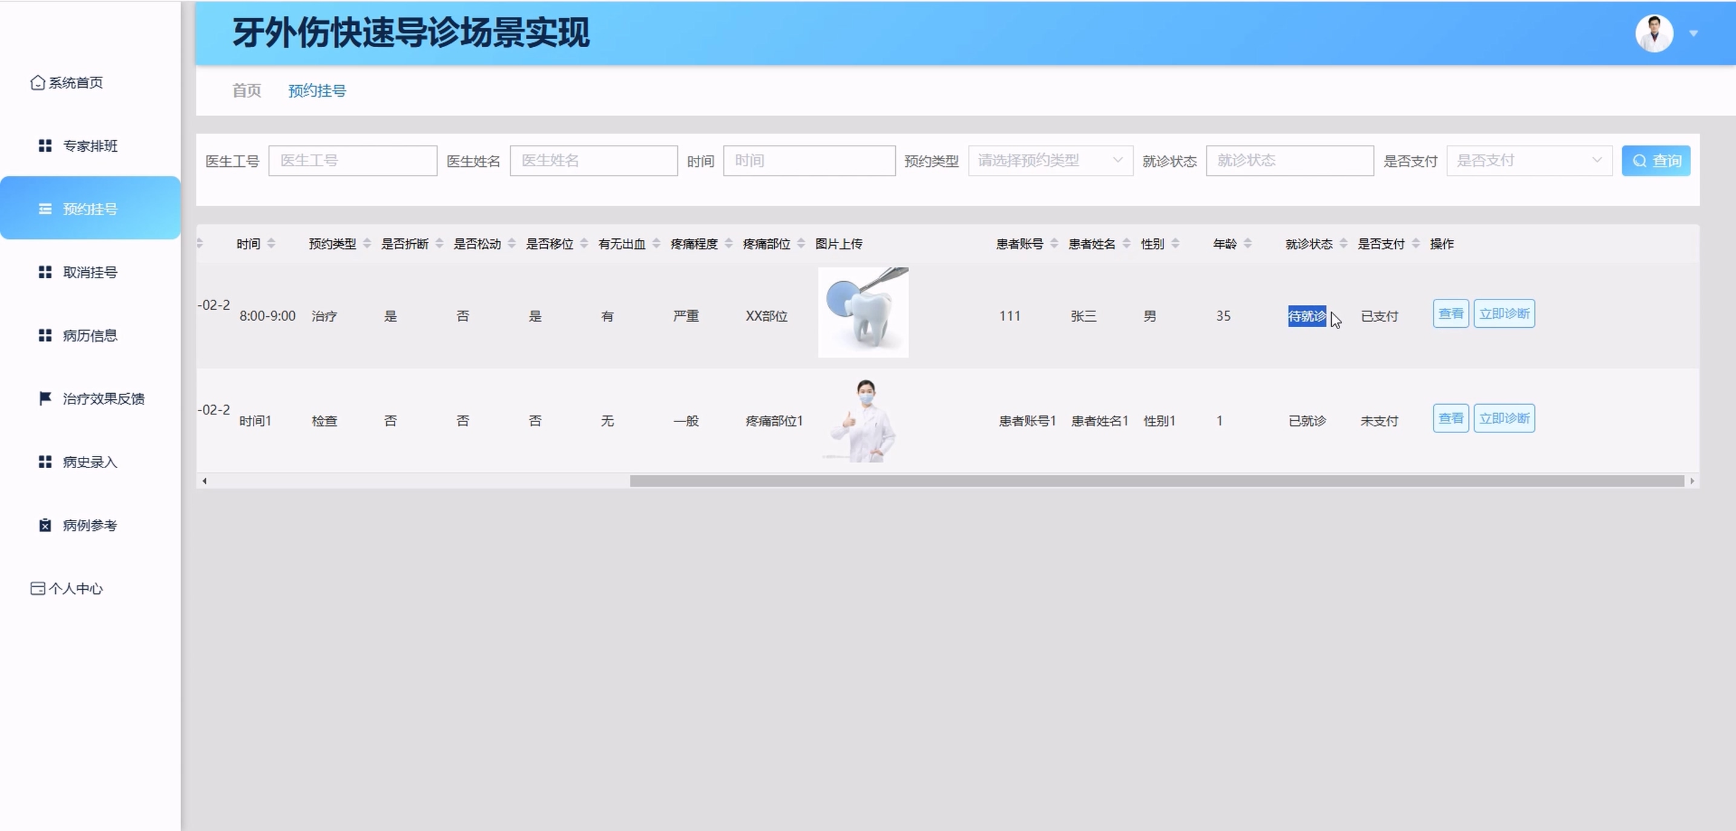1736x831 pixels.
Task: Click the doctor avatar in the header
Action: click(1654, 33)
